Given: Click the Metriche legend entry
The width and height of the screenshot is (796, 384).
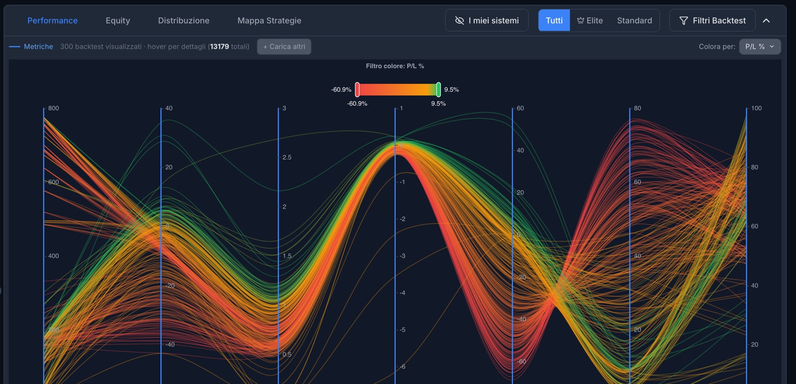Looking at the screenshot, I should tap(31, 46).
